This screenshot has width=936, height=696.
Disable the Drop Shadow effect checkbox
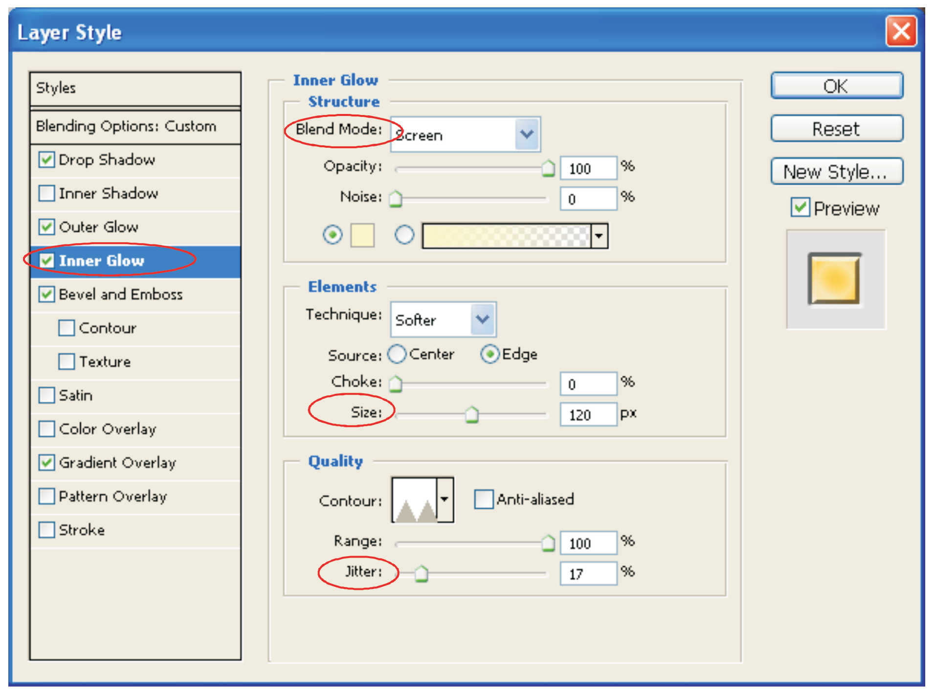[x=47, y=159]
